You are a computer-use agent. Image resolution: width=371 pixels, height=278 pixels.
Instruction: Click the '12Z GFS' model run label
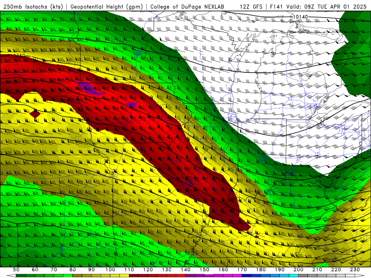tap(251, 7)
